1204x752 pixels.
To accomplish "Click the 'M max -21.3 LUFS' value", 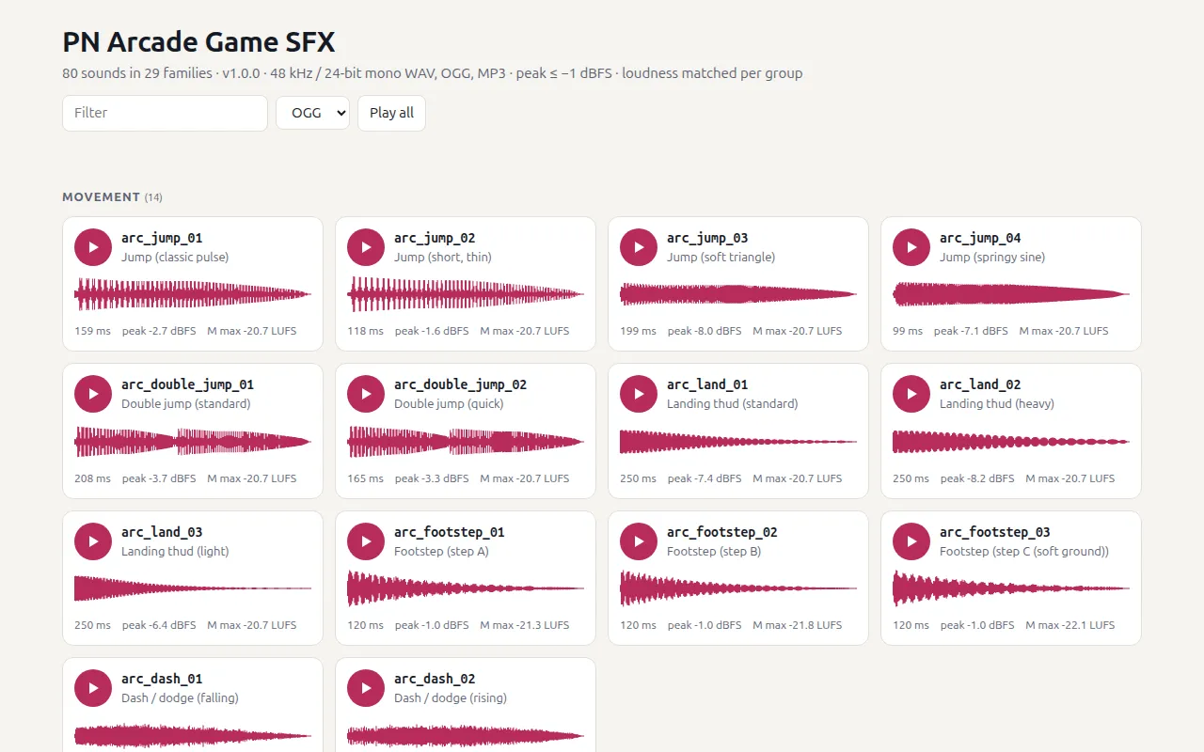I will [x=525, y=625].
